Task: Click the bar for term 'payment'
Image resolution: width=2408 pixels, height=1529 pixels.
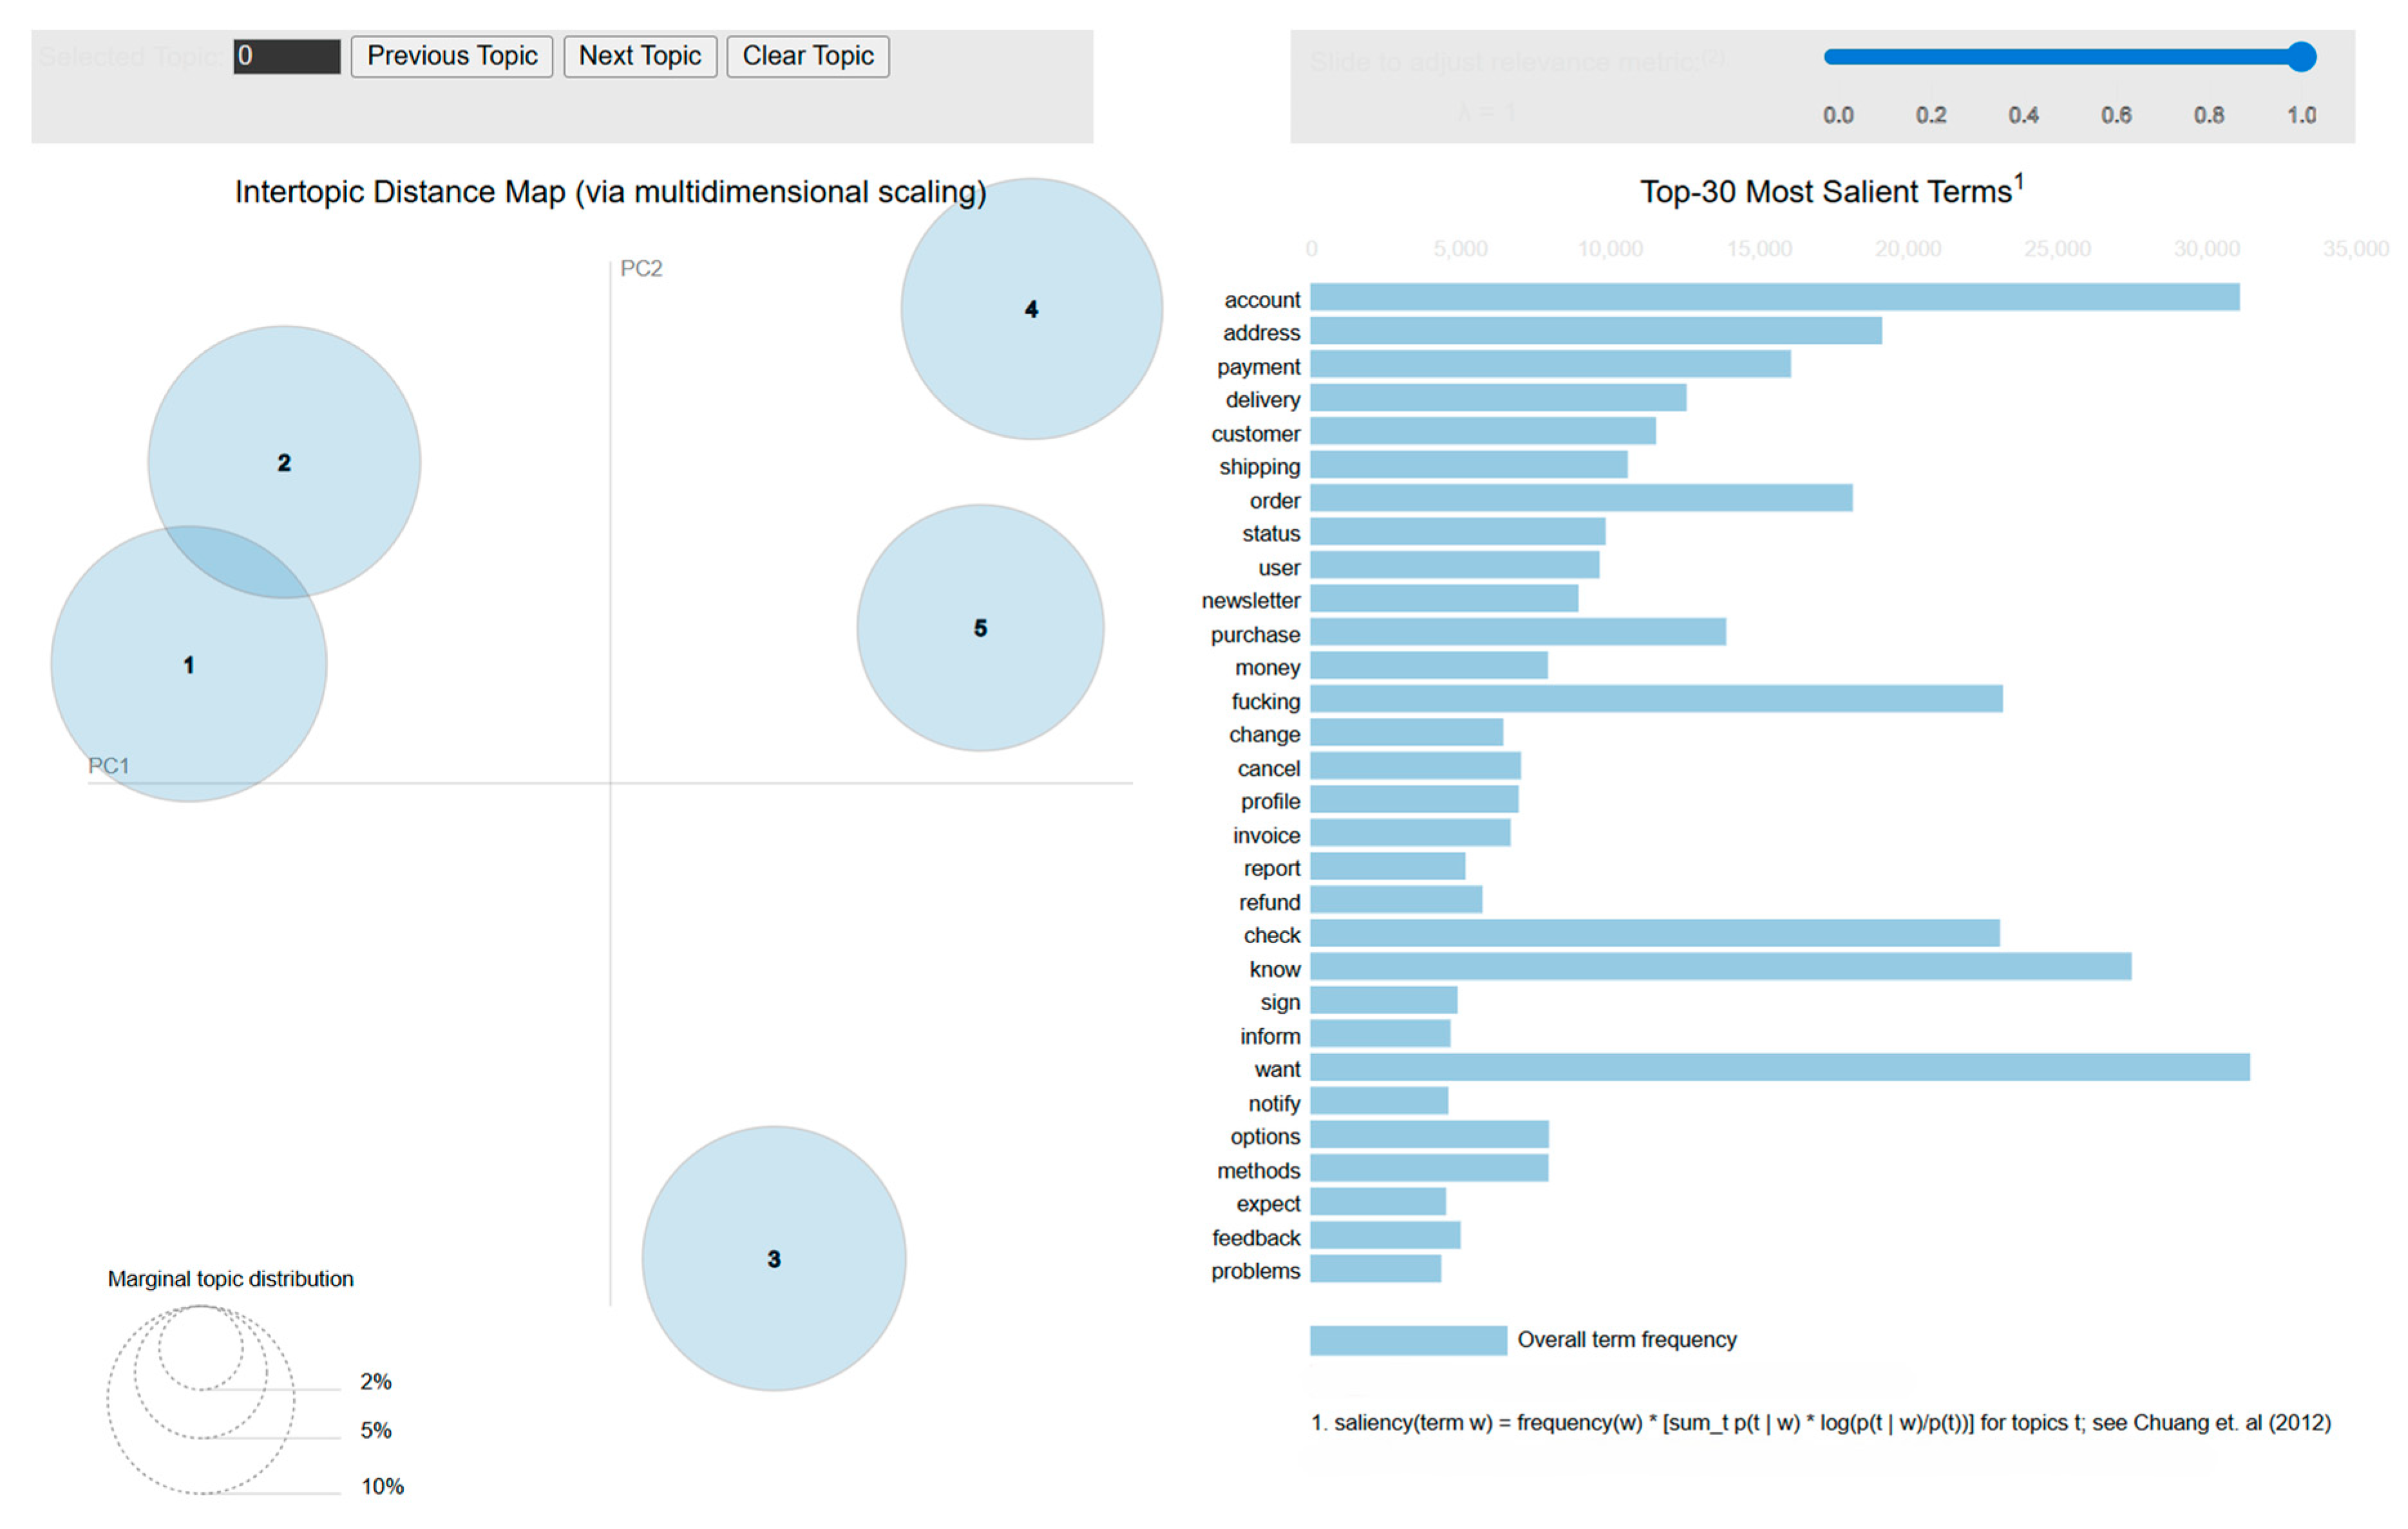Action: [x=1551, y=364]
